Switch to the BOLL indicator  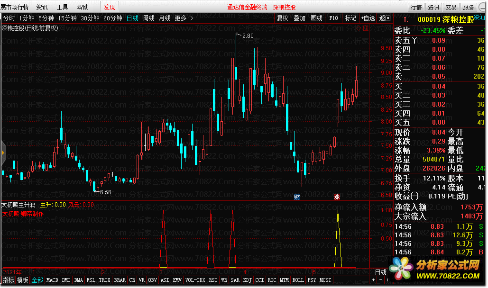[298, 280]
